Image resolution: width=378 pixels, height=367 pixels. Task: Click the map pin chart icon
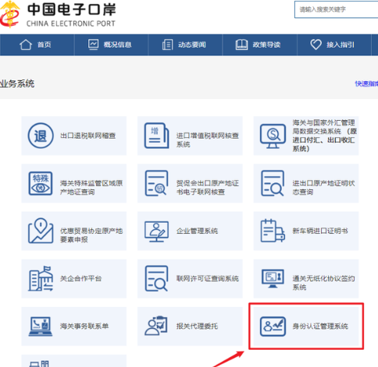[x=41, y=231]
